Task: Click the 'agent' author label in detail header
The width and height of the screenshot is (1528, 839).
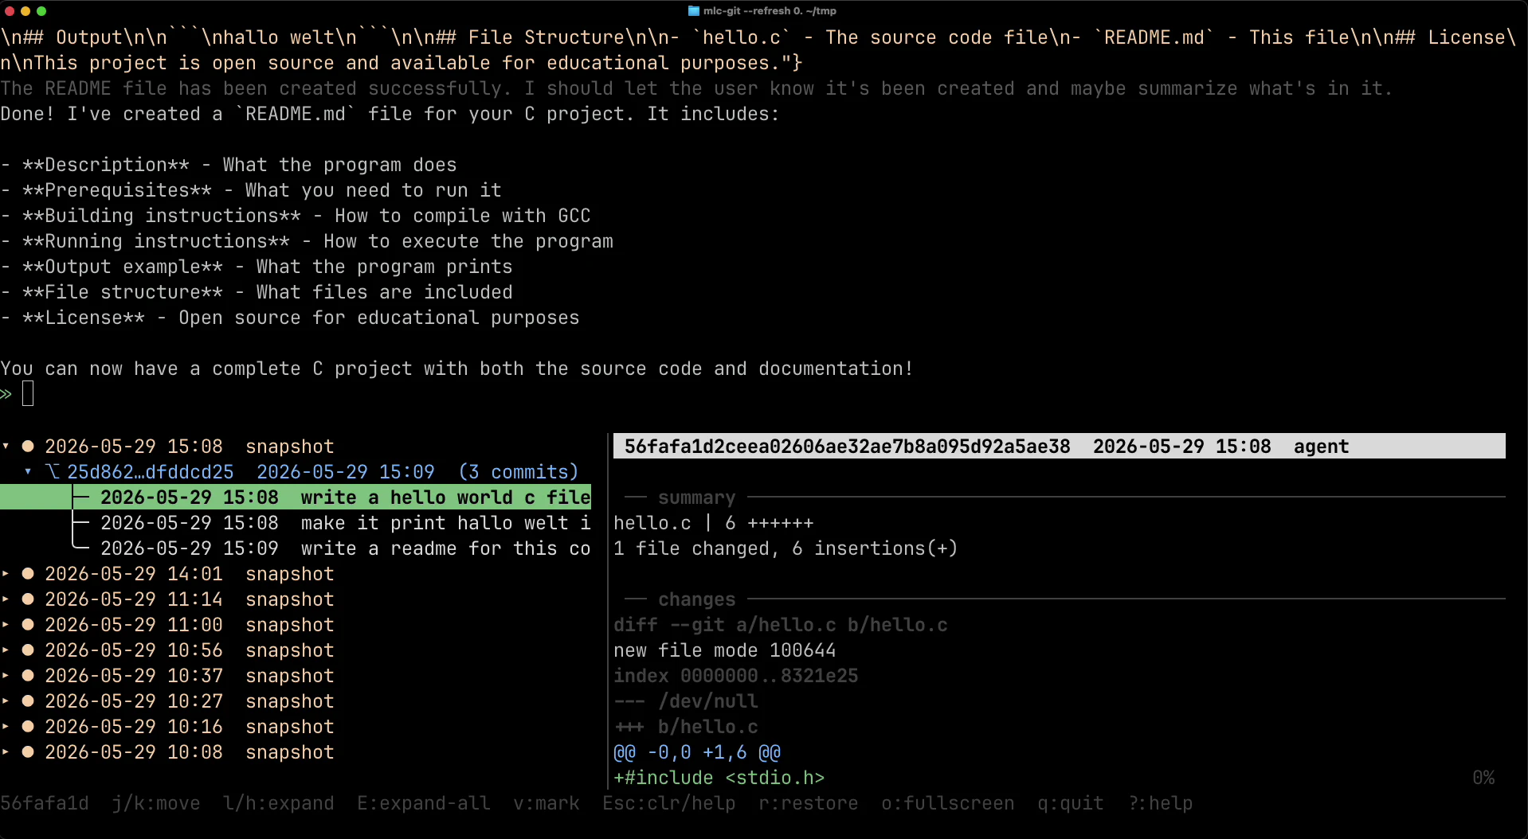Action: point(1322,447)
